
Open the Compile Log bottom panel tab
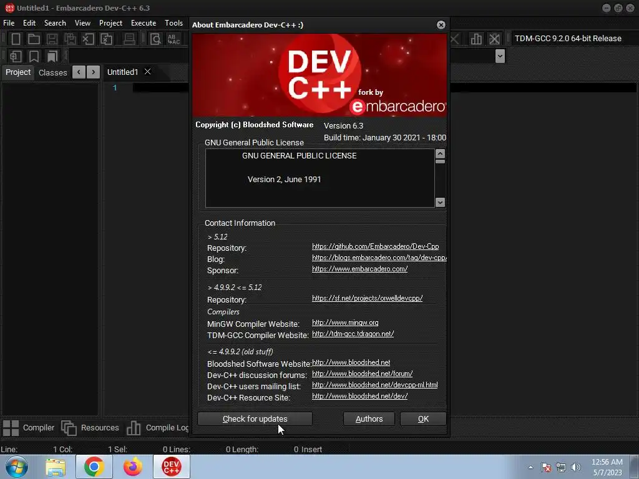click(157, 428)
